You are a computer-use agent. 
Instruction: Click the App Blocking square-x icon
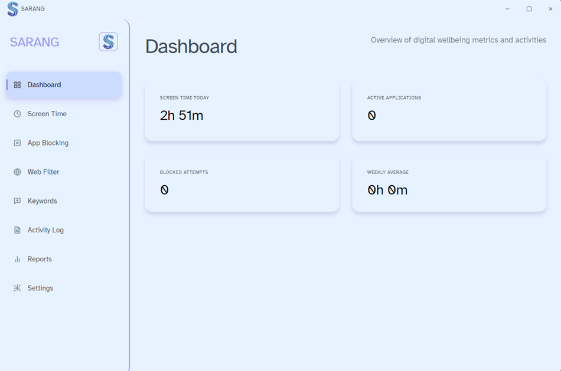(x=17, y=143)
